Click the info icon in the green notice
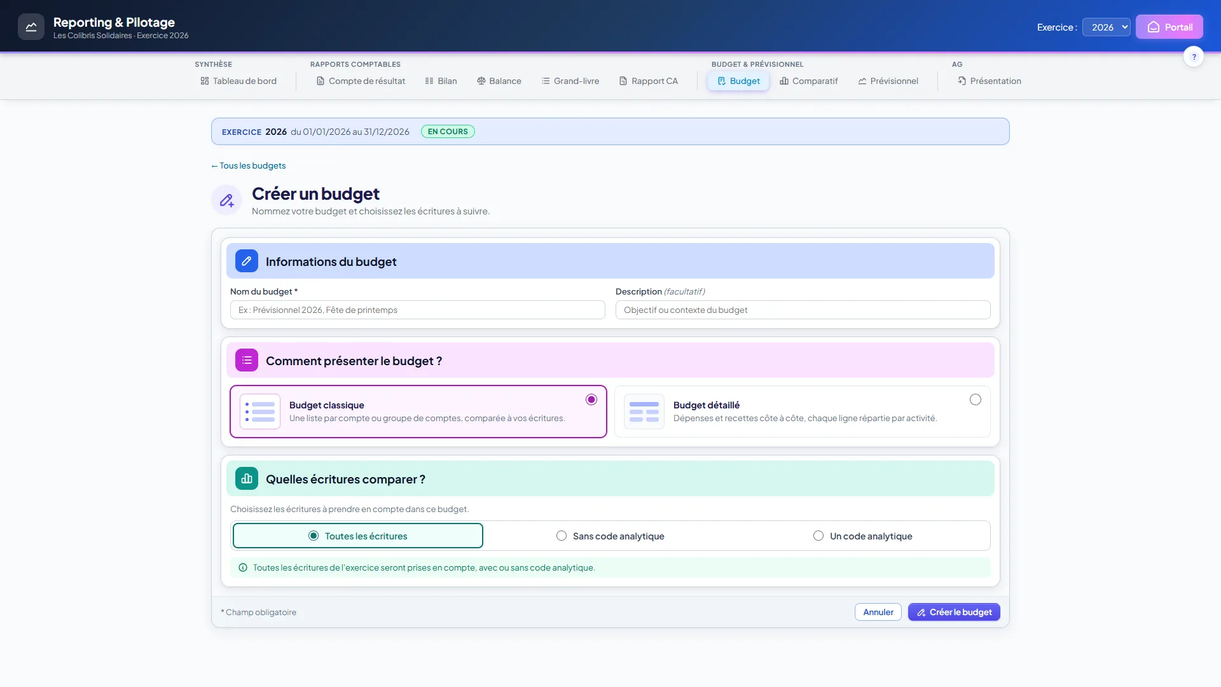Image resolution: width=1221 pixels, height=687 pixels. [x=243, y=567]
